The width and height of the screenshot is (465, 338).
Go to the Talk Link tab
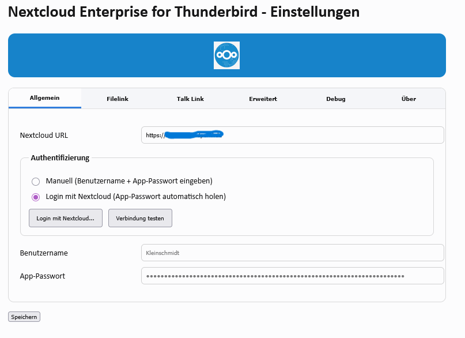190,99
